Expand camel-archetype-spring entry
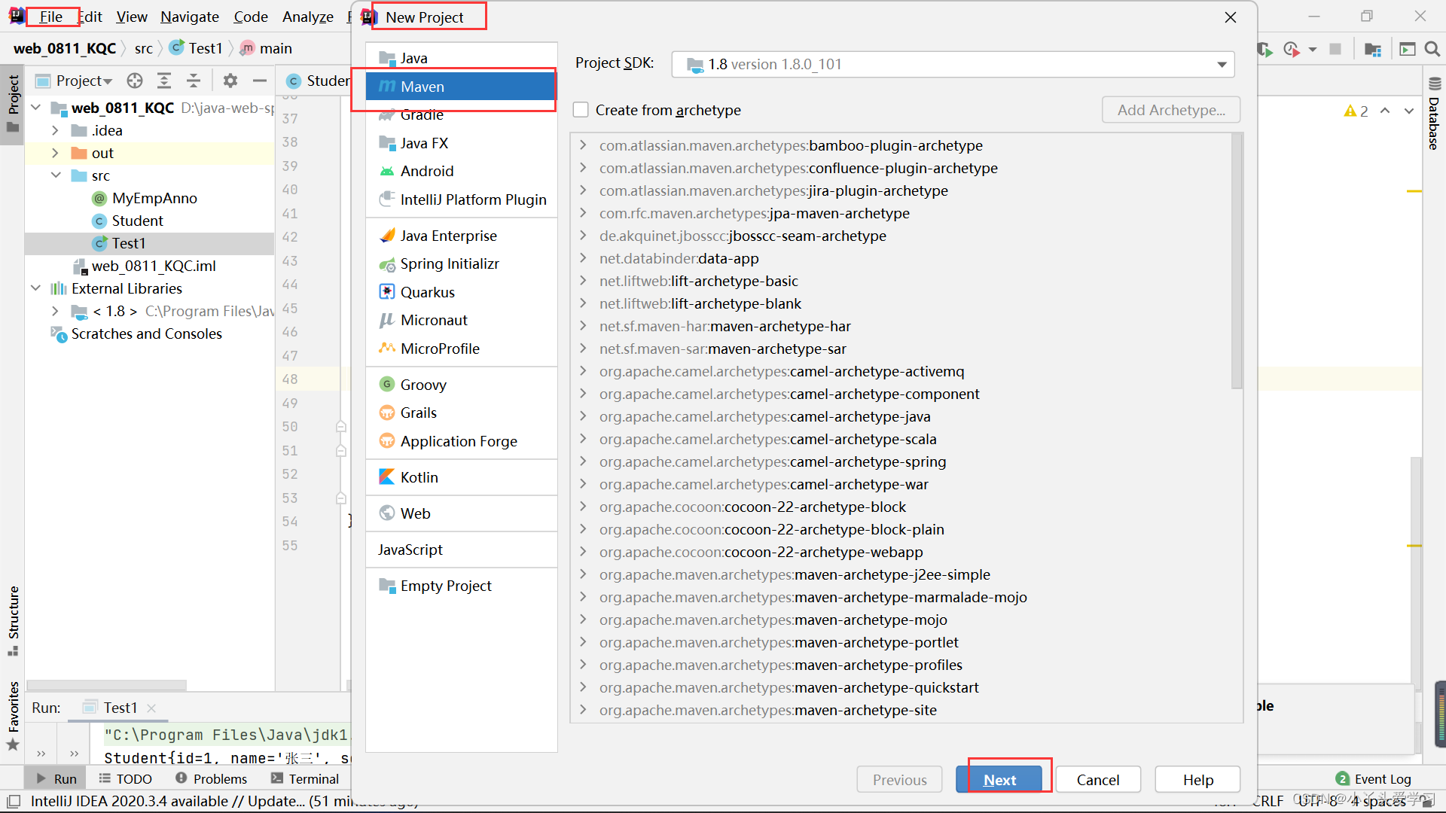 pyautogui.click(x=583, y=461)
